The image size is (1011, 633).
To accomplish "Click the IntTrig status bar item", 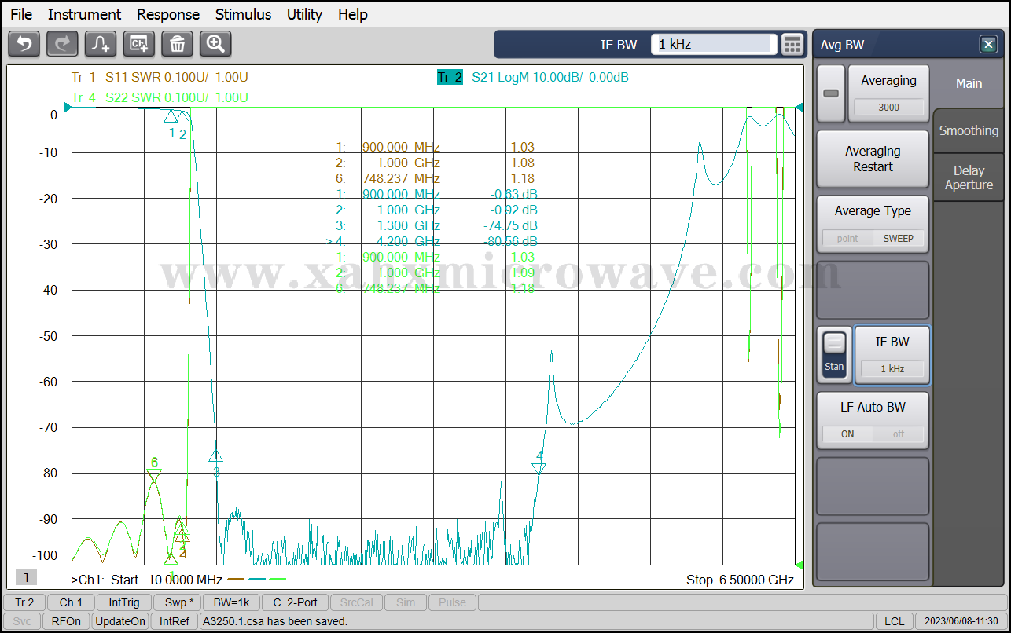I will pyautogui.click(x=124, y=602).
